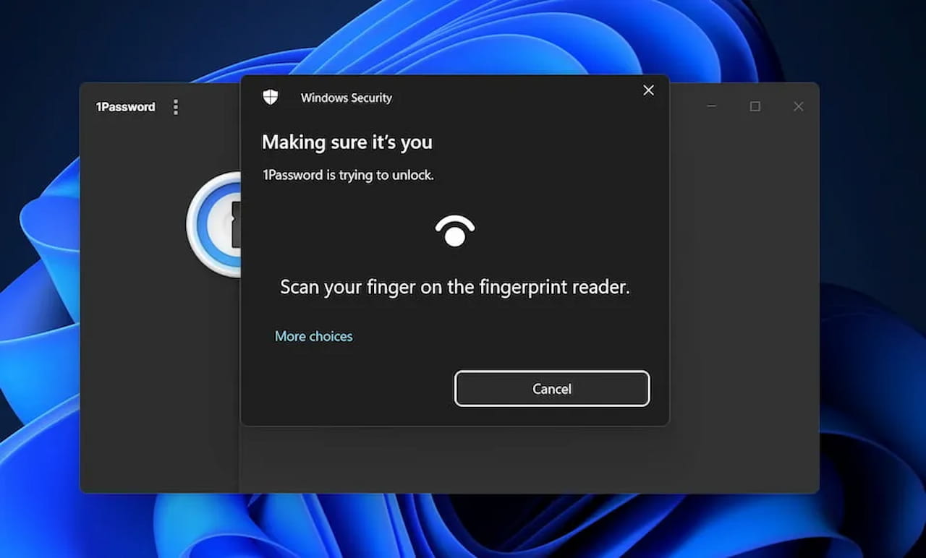
Task: Click "1Password is trying to unlock." text
Action: tap(348, 175)
